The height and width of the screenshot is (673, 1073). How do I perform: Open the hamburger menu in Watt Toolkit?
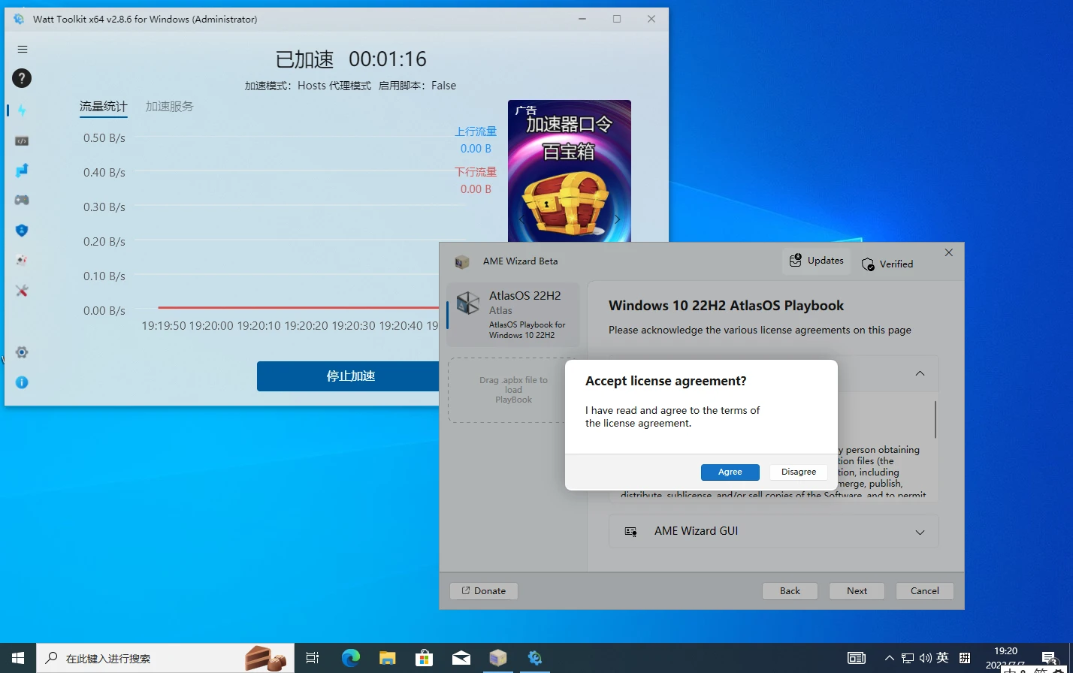[23, 49]
